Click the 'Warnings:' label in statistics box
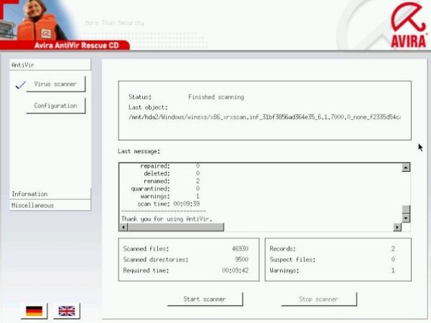This screenshot has height=323, width=431. [x=284, y=271]
